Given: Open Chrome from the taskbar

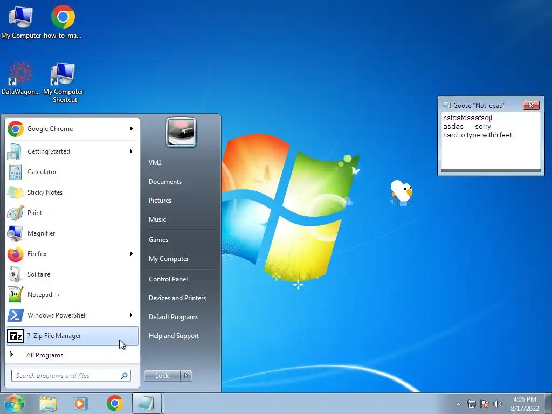Looking at the screenshot, I should tap(114, 403).
